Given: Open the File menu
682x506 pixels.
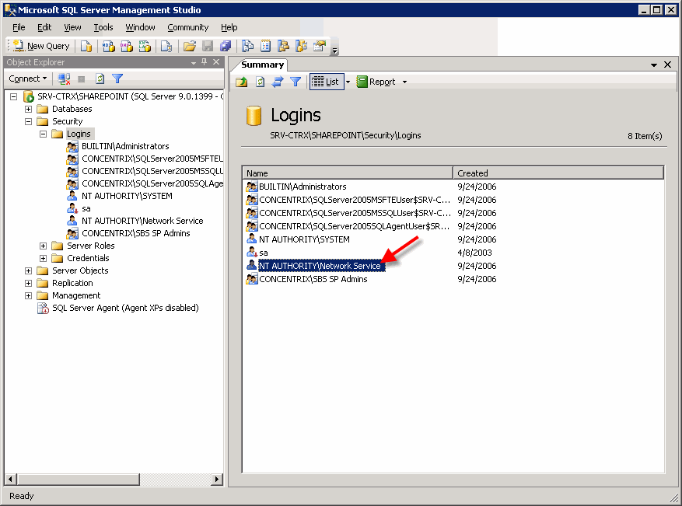Looking at the screenshot, I should tap(19, 27).
